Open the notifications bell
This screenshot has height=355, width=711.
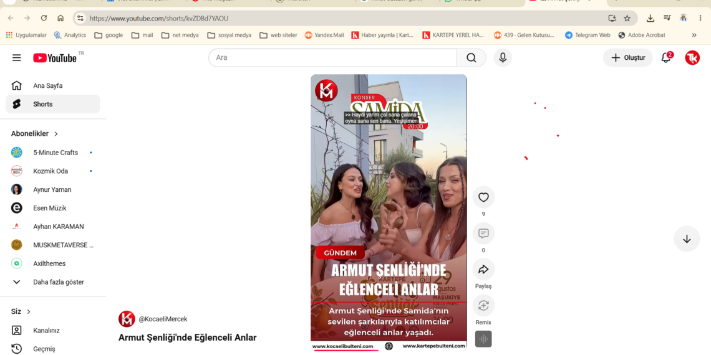666,57
